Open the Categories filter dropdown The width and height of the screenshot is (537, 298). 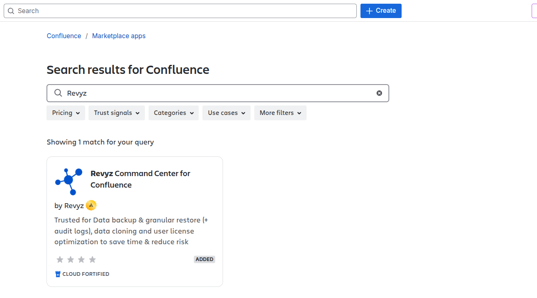173,113
